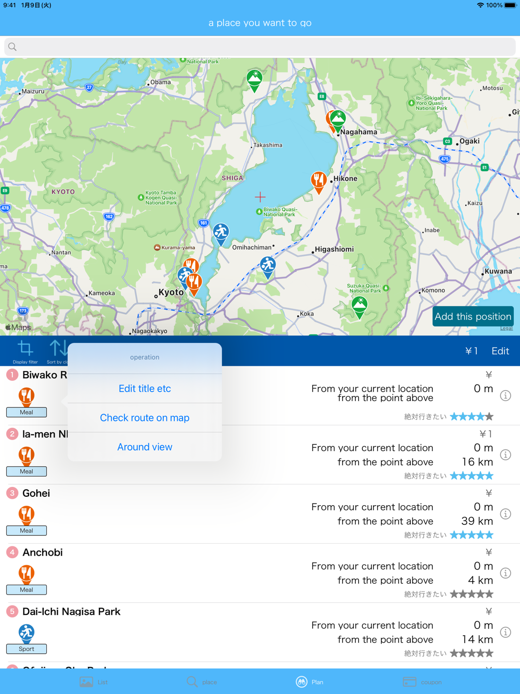Switch to the place tab

pyautogui.click(x=202, y=682)
